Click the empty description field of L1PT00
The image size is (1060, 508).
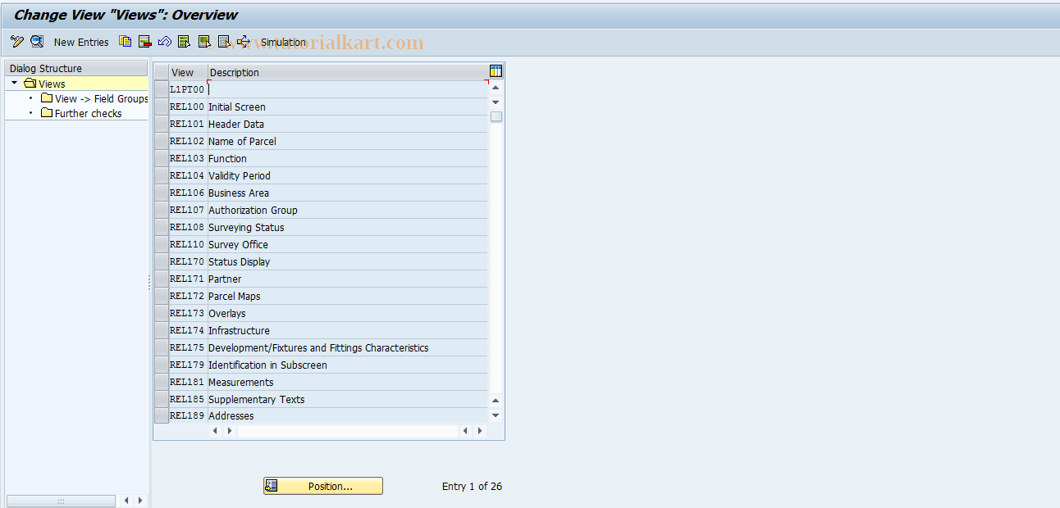point(347,89)
